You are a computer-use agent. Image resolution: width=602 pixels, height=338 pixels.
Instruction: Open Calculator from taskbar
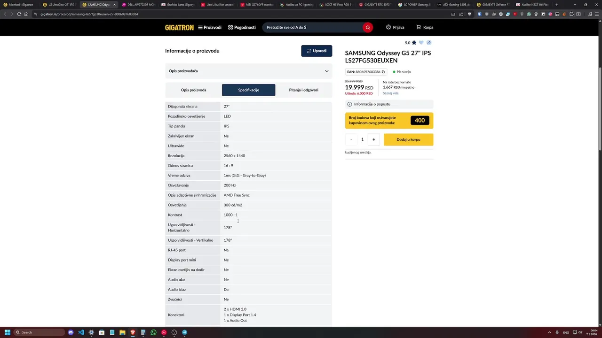[143, 332]
